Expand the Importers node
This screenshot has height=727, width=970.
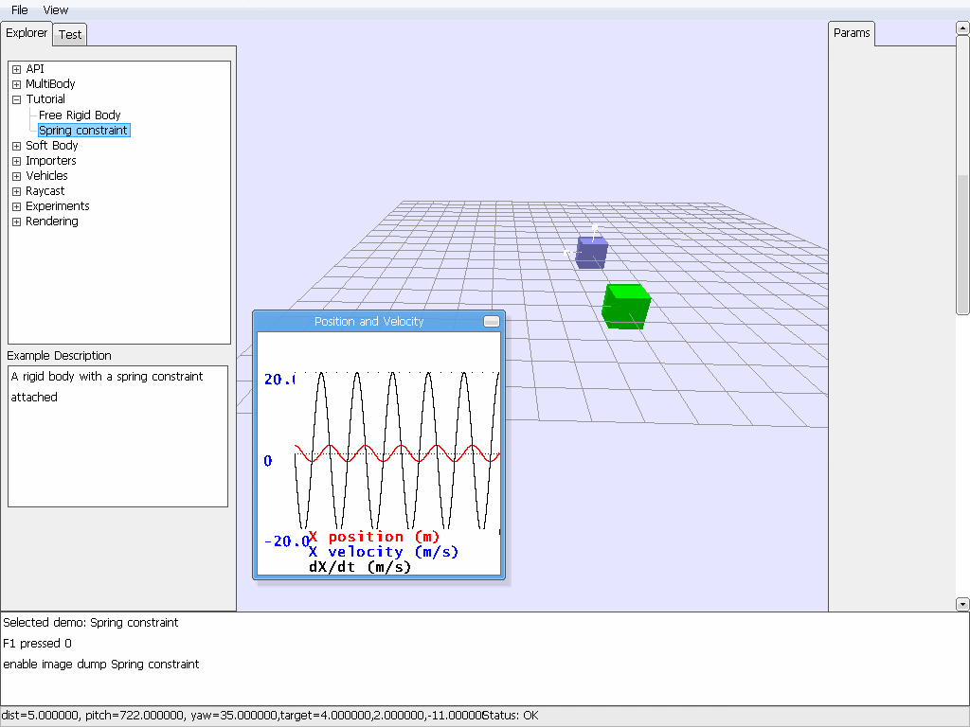(x=15, y=160)
